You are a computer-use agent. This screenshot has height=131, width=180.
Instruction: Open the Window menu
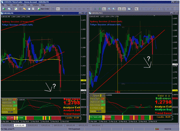pyautogui.click(x=36, y=5)
